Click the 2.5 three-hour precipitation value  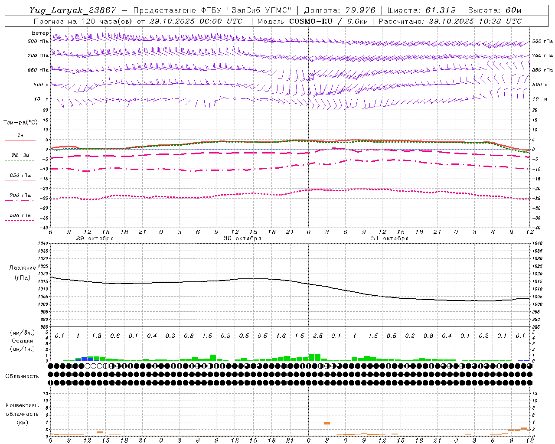[x=318, y=336]
